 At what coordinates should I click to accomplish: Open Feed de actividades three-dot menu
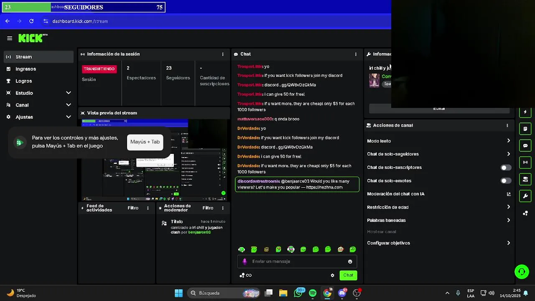pos(148,208)
